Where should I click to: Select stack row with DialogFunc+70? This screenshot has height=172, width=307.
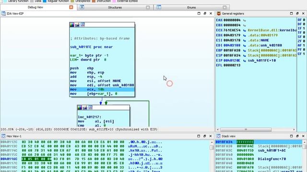point(259,159)
